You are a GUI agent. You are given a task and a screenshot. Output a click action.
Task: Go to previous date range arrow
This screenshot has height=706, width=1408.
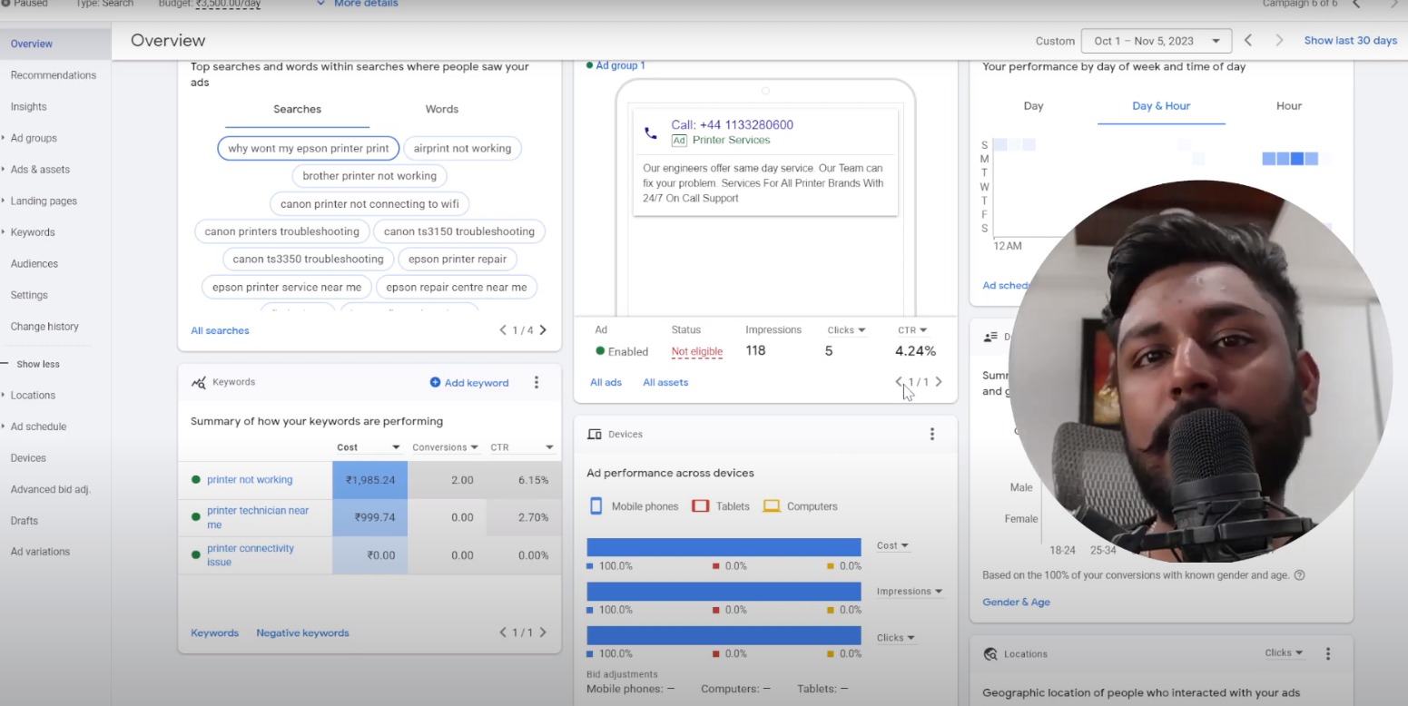click(1248, 41)
